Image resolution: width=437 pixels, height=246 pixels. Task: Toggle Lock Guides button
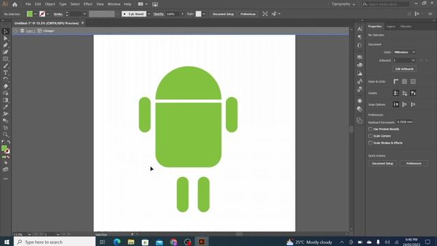click(404, 93)
